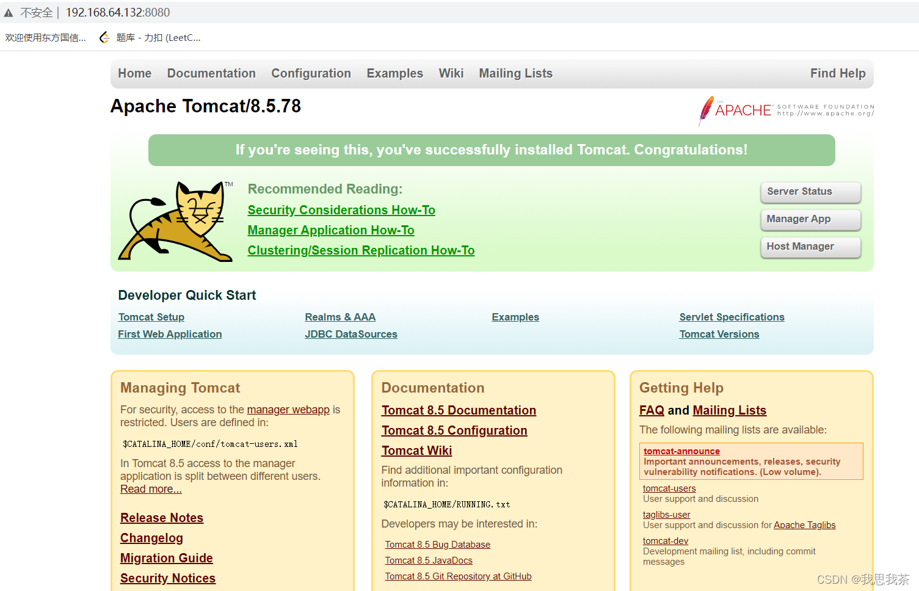The height and width of the screenshot is (591, 919).
Task: Open the 题库 - 力扣 bookmark
Action: point(150,38)
